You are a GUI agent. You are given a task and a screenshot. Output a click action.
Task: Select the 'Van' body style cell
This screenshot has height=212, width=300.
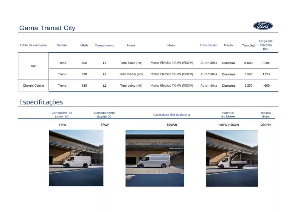tap(34, 66)
